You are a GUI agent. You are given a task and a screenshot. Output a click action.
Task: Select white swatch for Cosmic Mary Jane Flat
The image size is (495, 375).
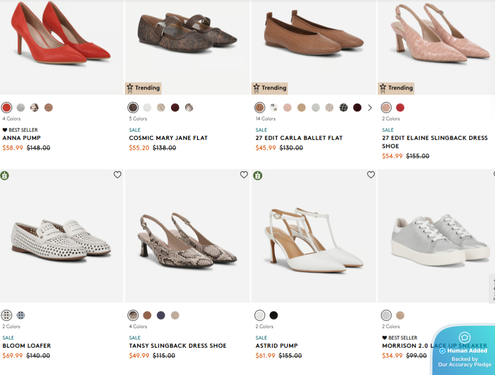[147, 107]
